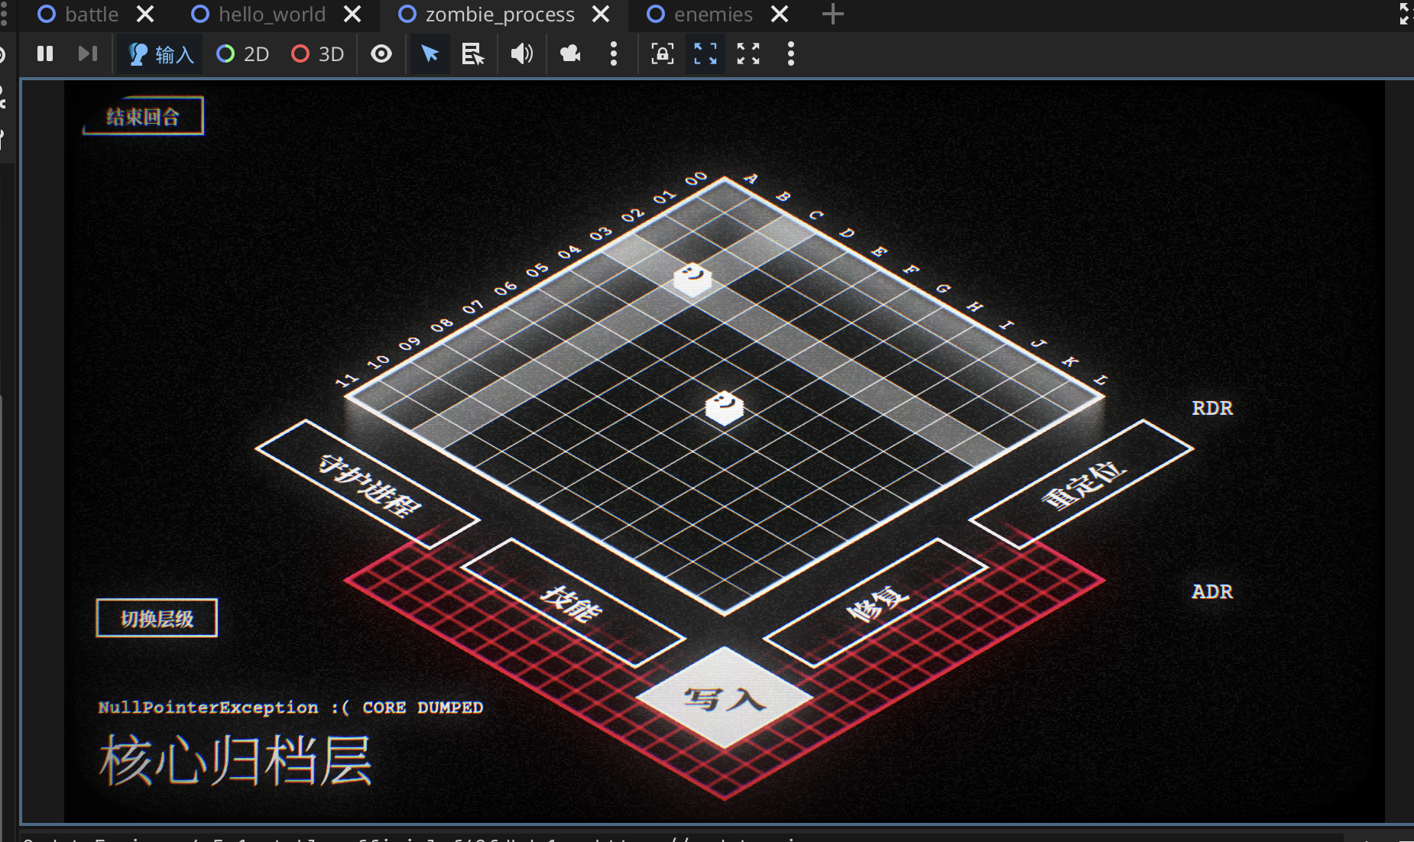The width and height of the screenshot is (1414, 842).
Task: Open the camera override options menu
Action: [x=613, y=53]
